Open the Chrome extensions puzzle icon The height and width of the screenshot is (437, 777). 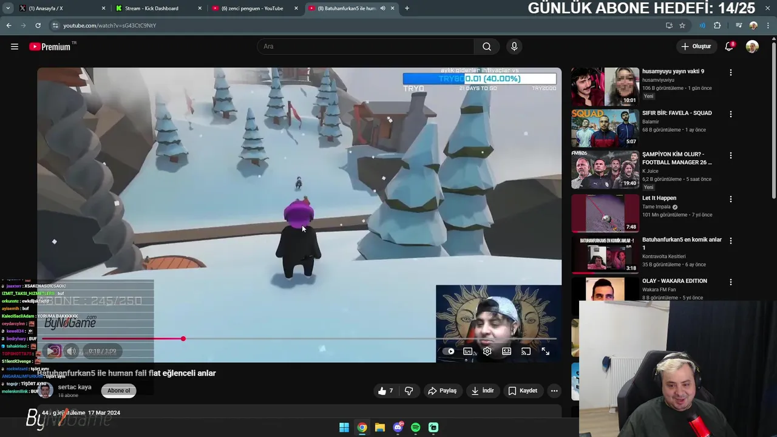(x=718, y=25)
